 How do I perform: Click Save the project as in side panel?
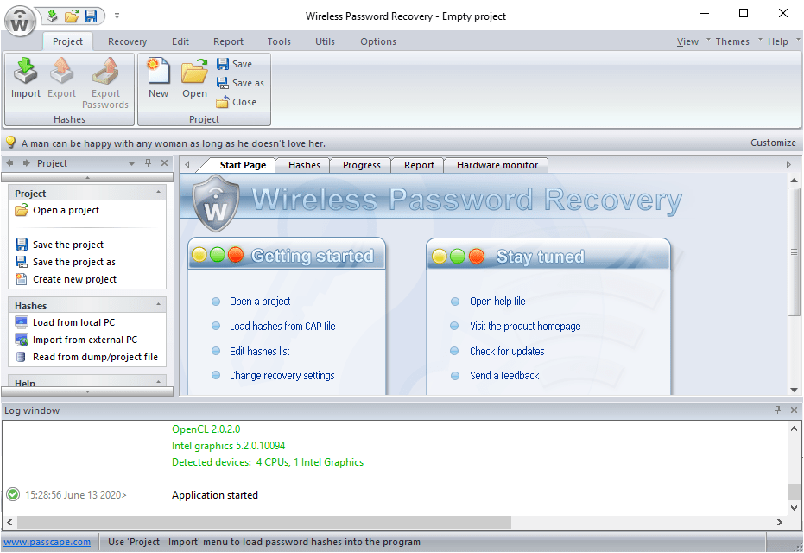coord(65,262)
